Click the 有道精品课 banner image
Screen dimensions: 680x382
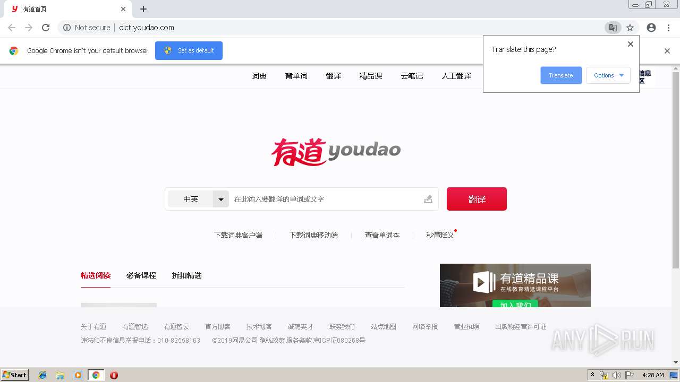(515, 285)
